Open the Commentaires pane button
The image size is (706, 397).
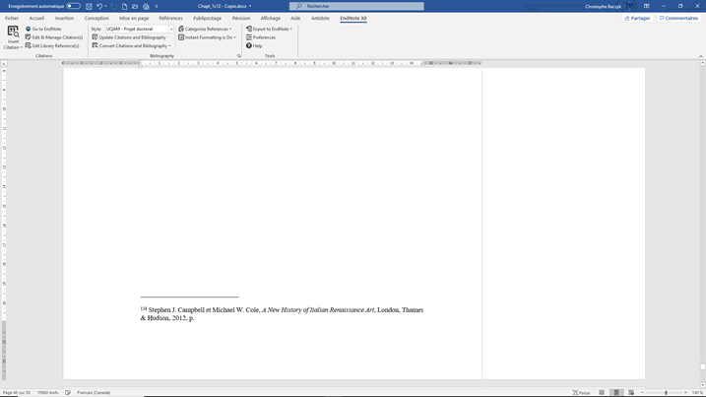678,18
